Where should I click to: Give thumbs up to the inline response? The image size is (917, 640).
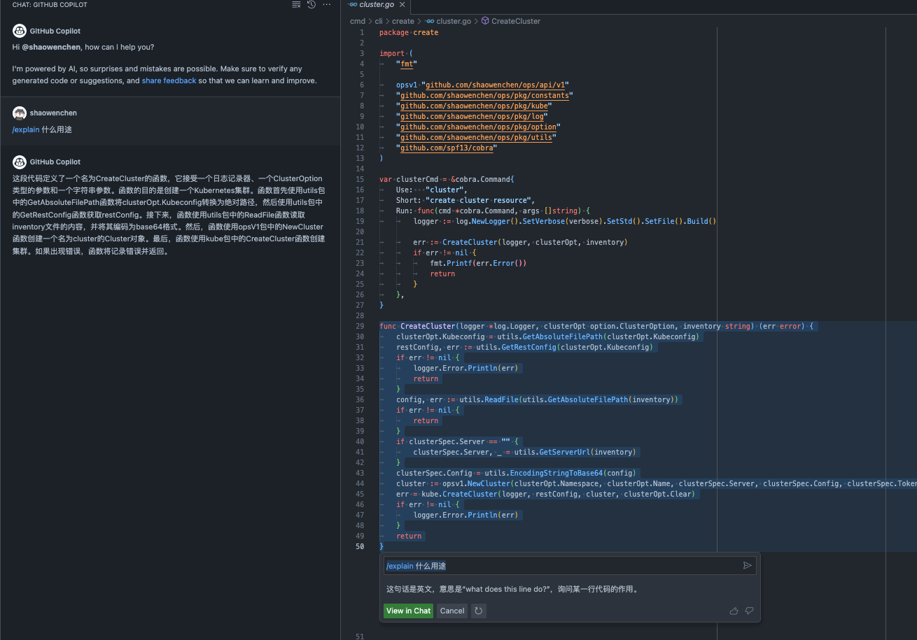(734, 611)
